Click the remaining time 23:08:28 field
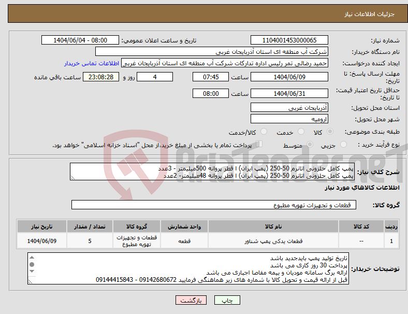The width and height of the screenshot is (408, 314). coord(101,77)
